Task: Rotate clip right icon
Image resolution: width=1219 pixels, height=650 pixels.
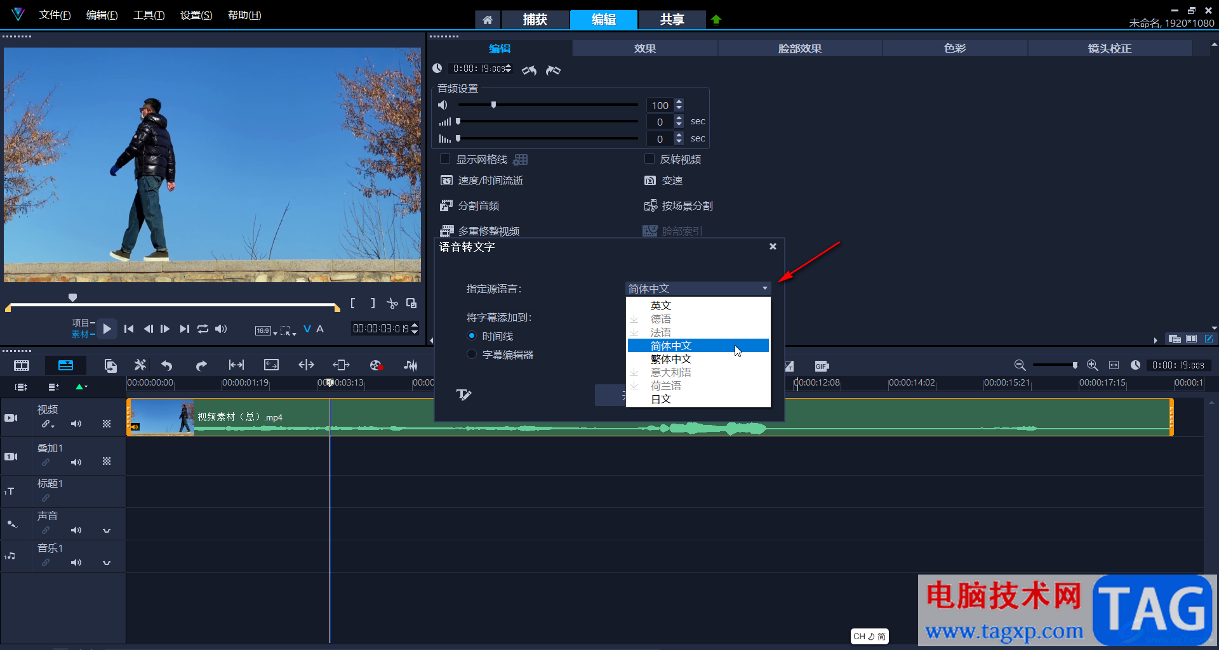Action: (553, 70)
